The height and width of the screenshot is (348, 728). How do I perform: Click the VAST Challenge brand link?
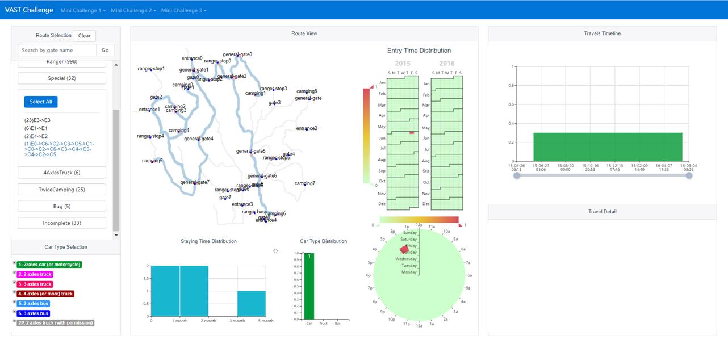(29, 10)
